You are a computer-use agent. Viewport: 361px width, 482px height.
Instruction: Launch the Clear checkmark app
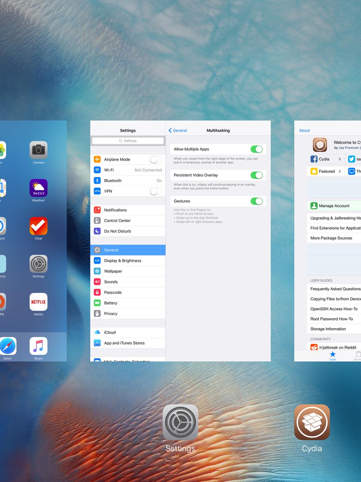[x=39, y=226]
